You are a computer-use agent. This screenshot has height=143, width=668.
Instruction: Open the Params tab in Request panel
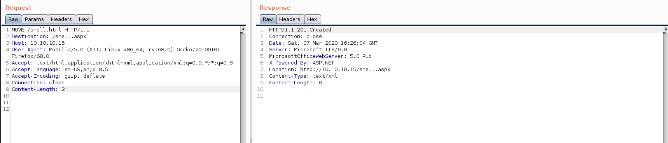[34, 19]
